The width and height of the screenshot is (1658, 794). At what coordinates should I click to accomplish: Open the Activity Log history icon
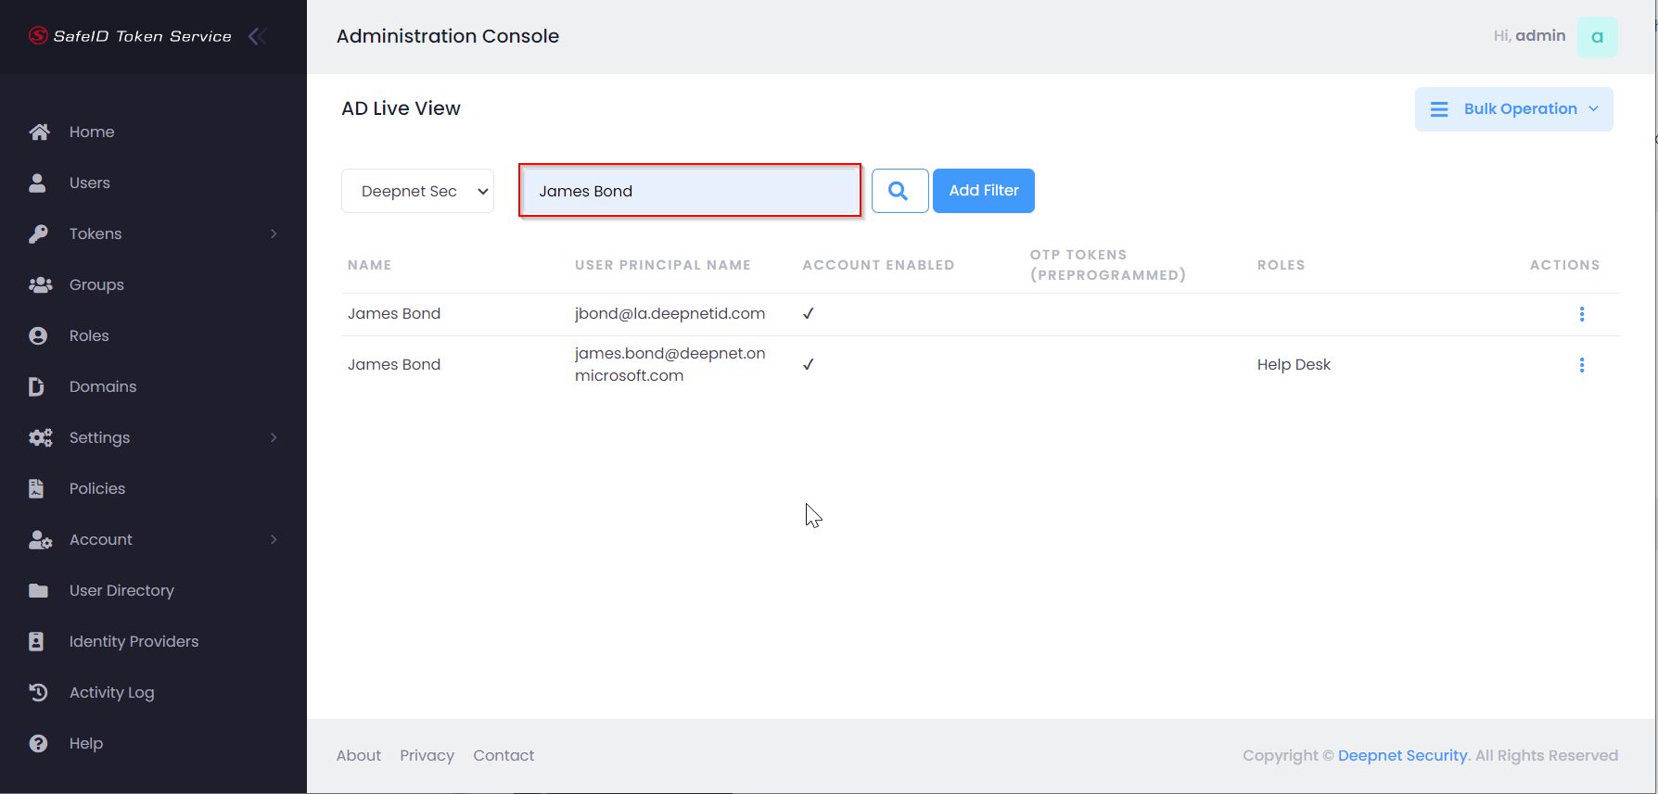click(38, 692)
